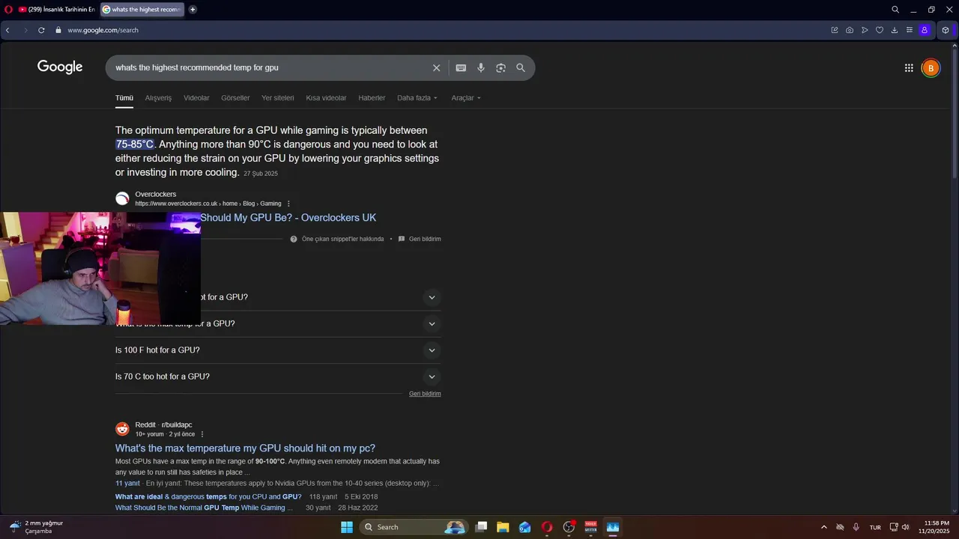Switch to 'Görseller' tab

click(235, 98)
